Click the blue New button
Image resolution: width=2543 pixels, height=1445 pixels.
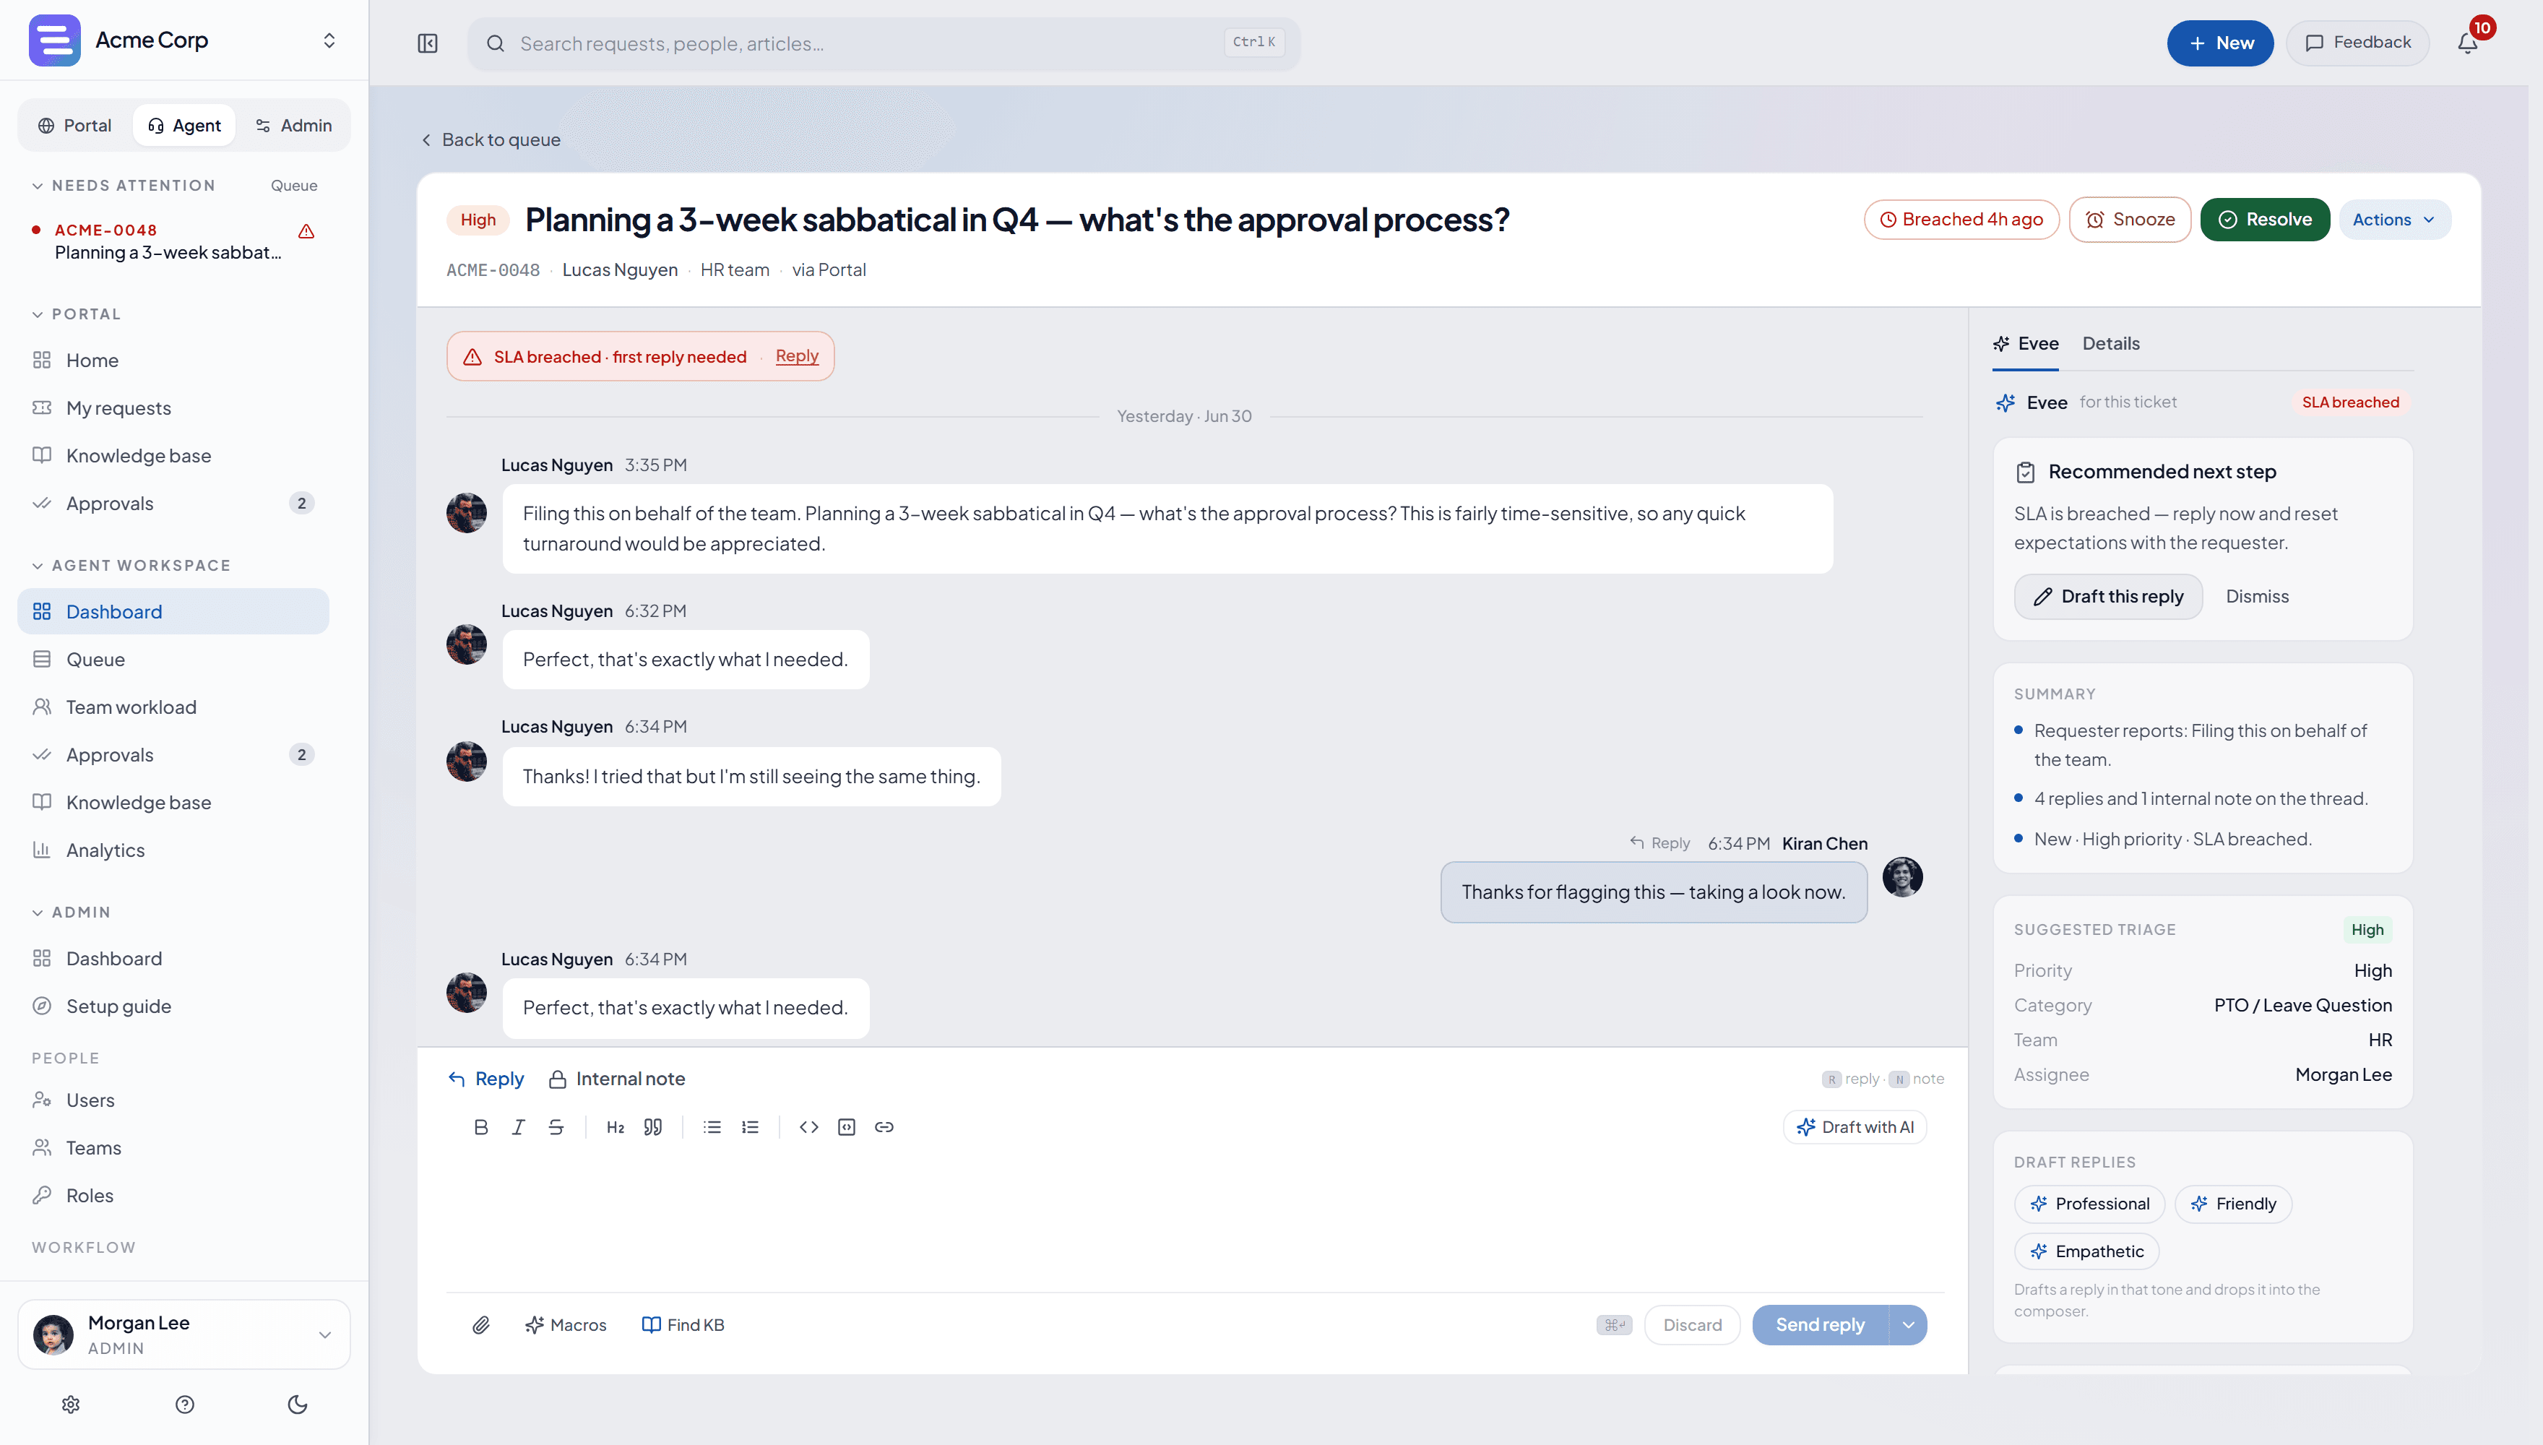(x=2219, y=43)
